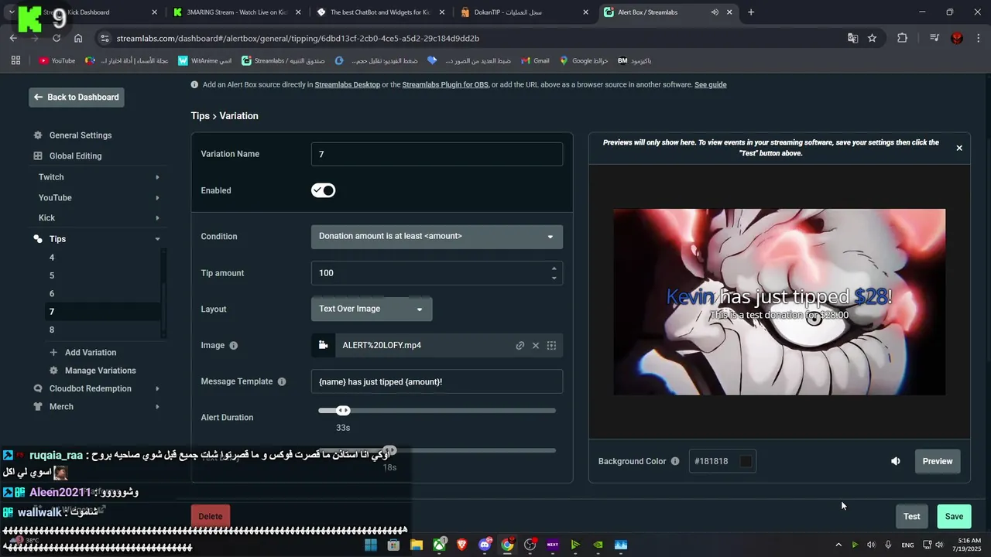
Task: Click the Background Color info icon
Action: [x=675, y=461]
